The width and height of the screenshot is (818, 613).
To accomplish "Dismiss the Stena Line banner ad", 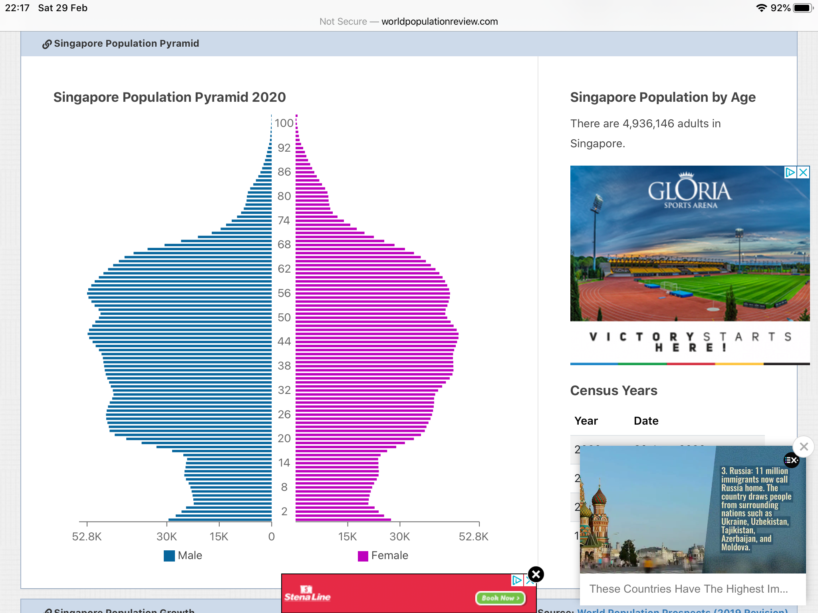I will (536, 575).
